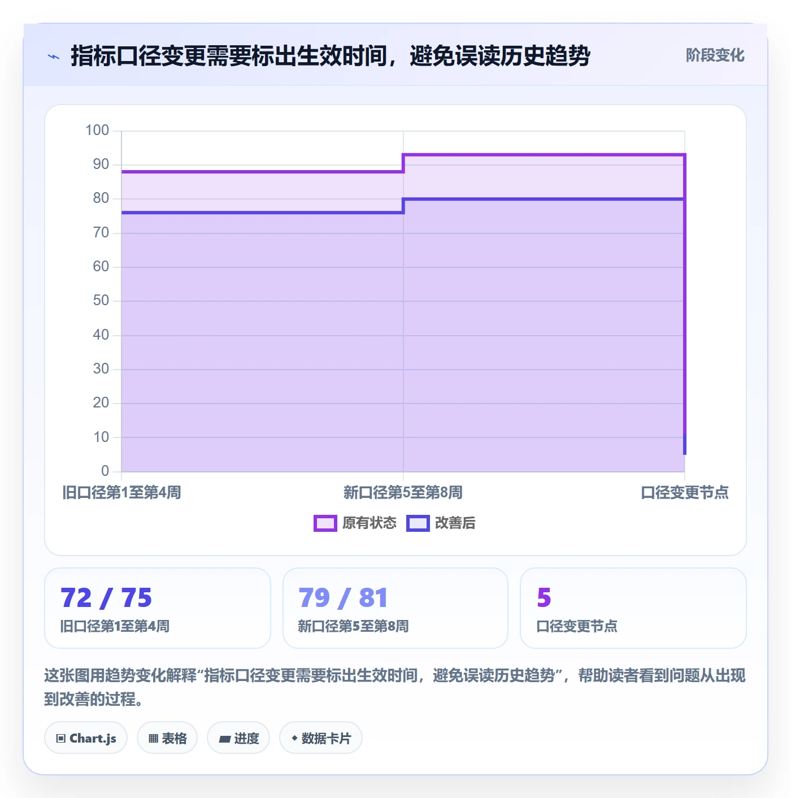791x798 pixels.
Task: Toggle the 原有状态 legend swatch
Action: coord(325,523)
